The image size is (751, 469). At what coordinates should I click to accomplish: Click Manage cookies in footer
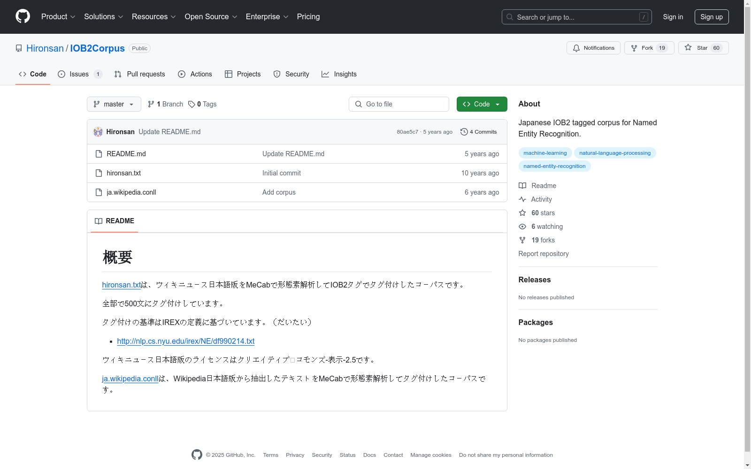431,455
